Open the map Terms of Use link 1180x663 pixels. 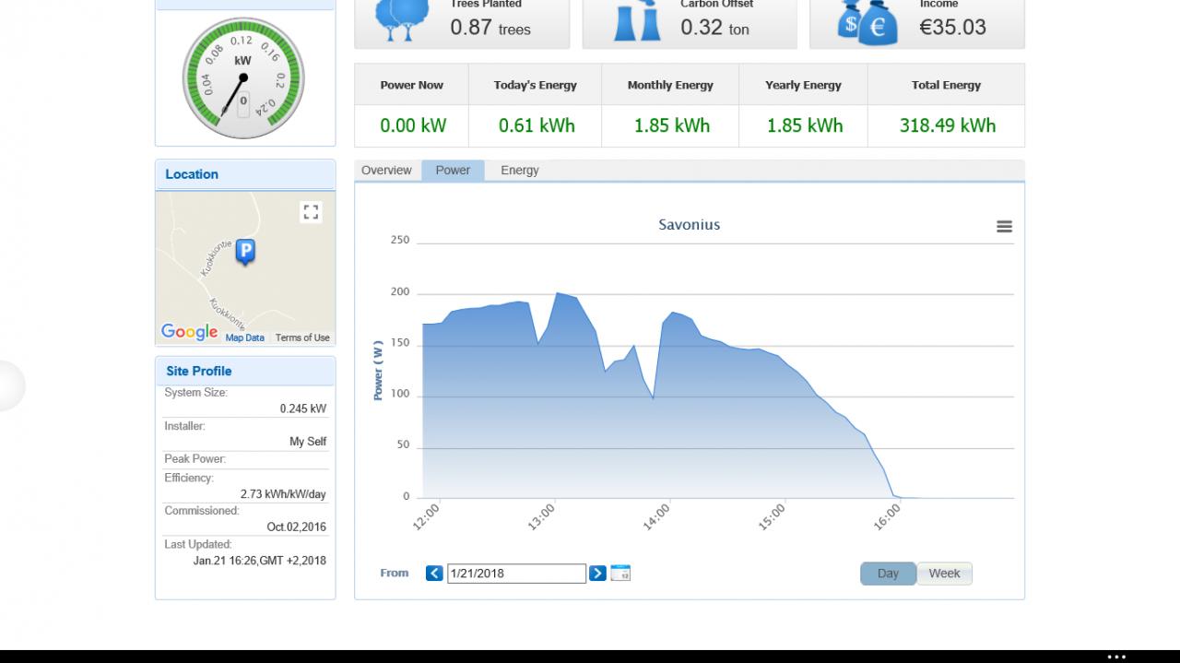(302, 337)
